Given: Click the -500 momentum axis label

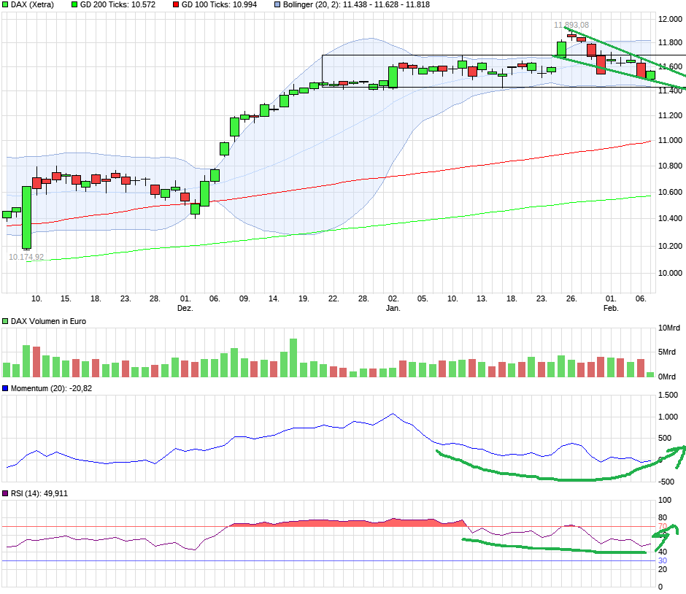Looking at the screenshot, I should [x=666, y=482].
